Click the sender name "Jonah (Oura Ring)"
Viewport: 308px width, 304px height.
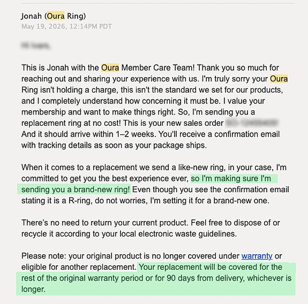coord(54,16)
